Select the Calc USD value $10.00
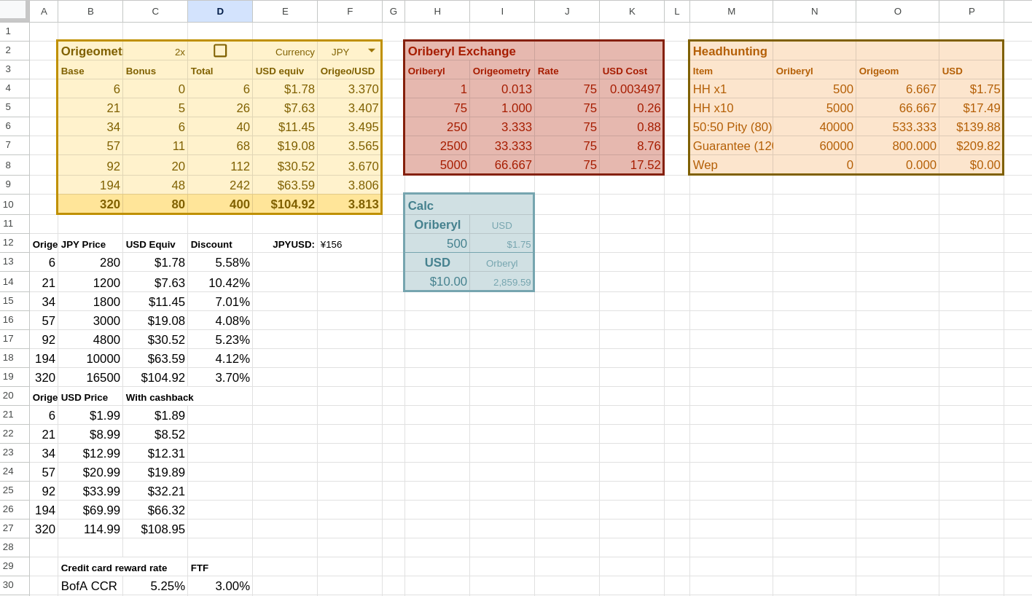Viewport: 1032px width, 596px height. (437, 281)
